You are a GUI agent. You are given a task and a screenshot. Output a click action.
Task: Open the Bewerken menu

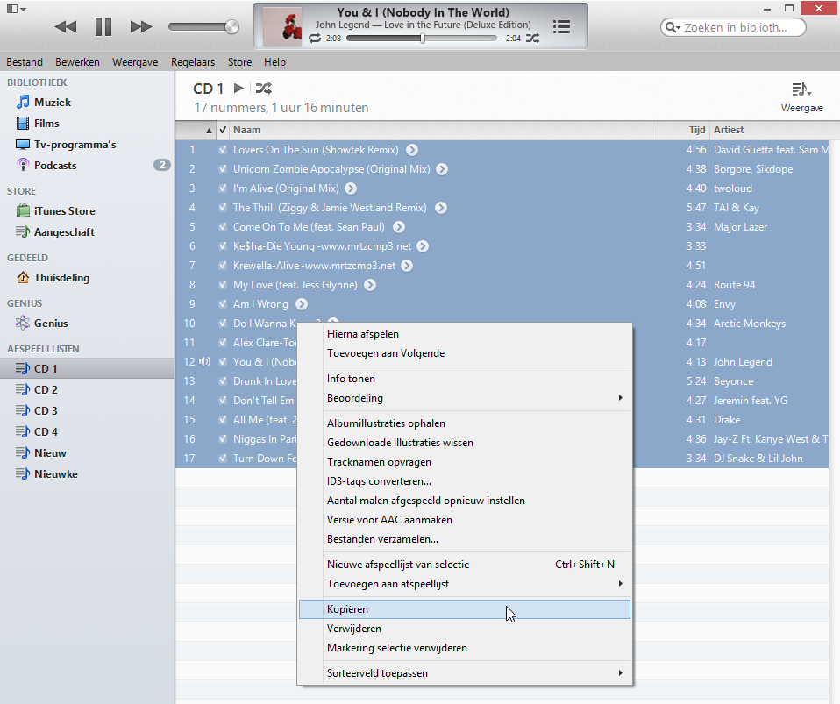[x=77, y=62]
